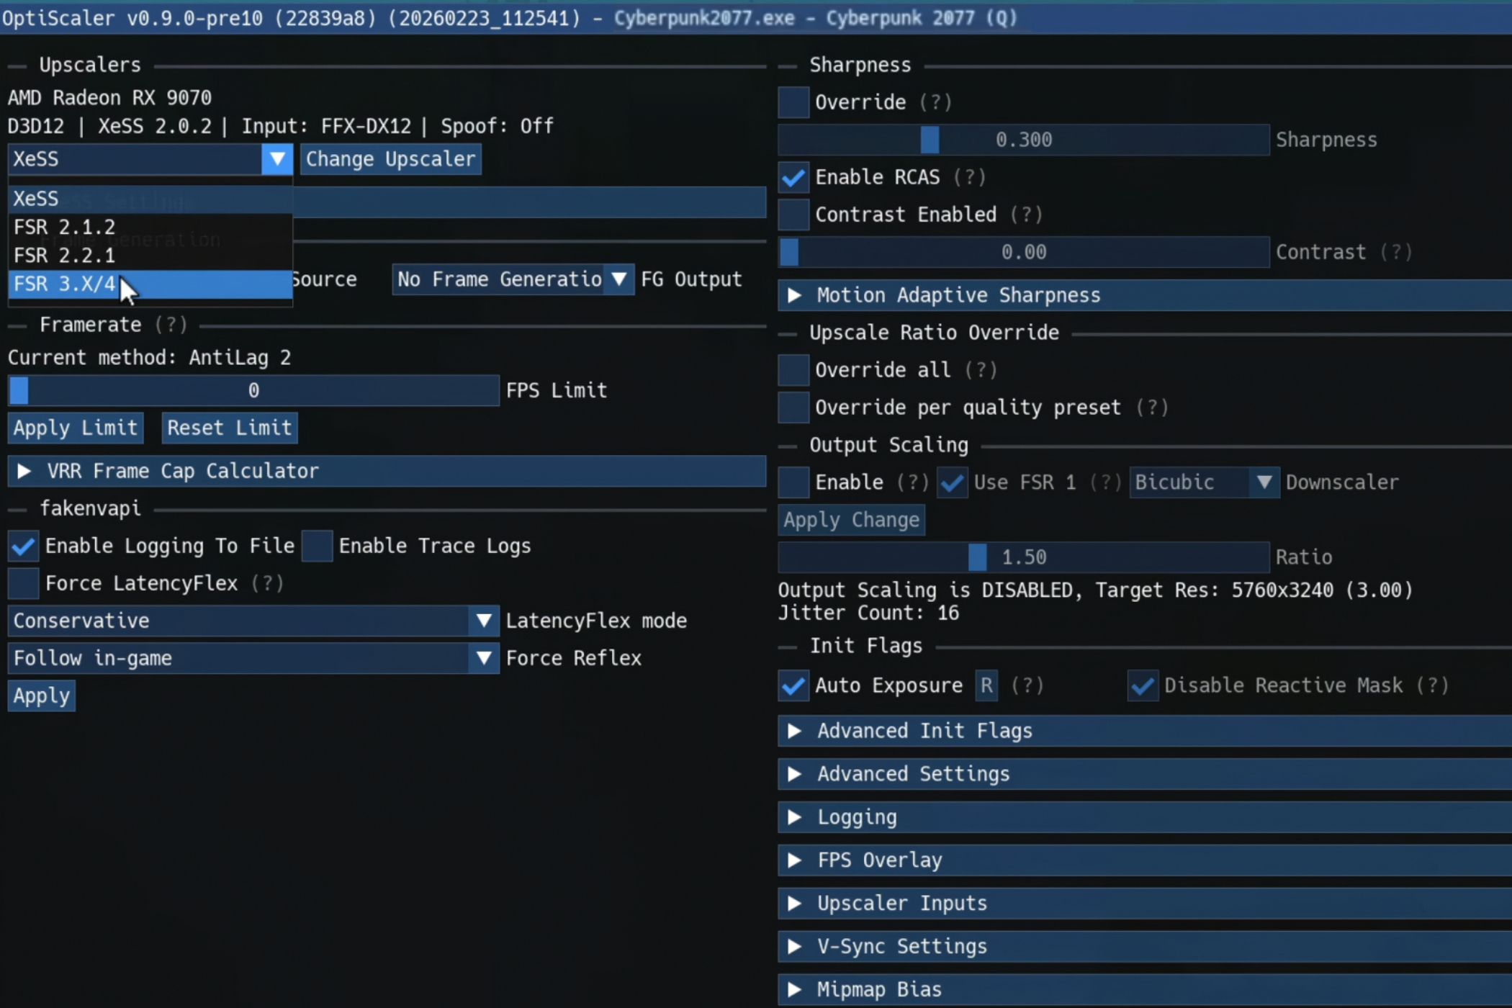The image size is (1512, 1008).
Task: Expand VRR Frame Cap Calculator
Action: point(387,471)
